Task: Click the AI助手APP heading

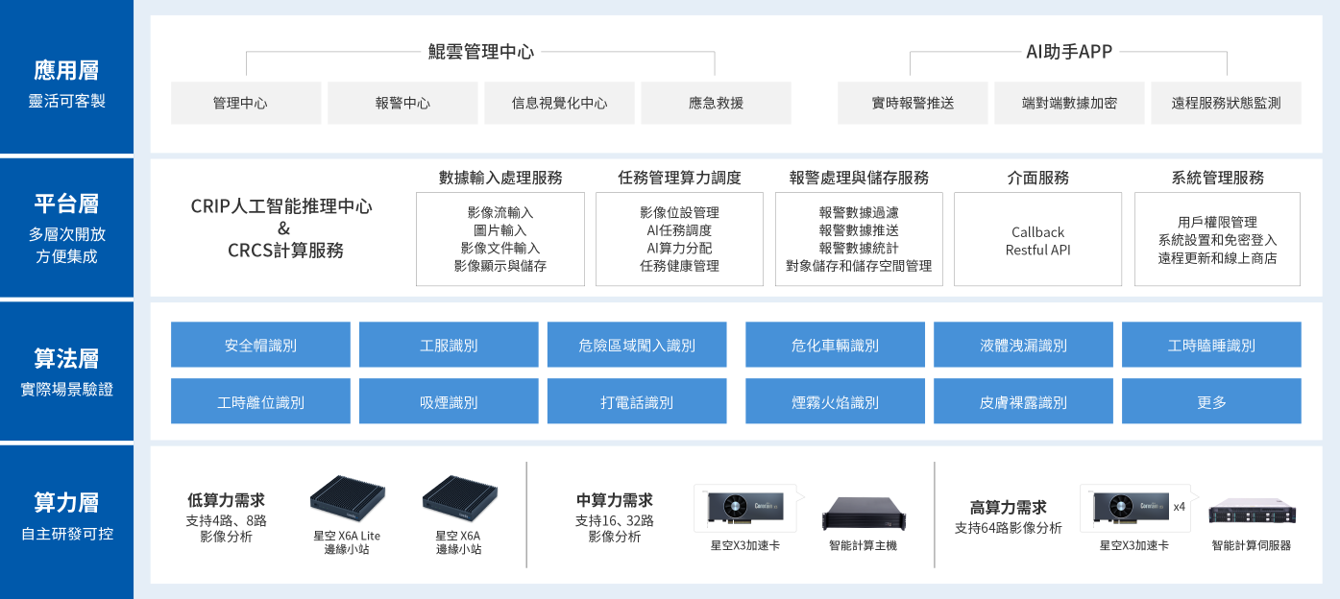Action: pyautogui.click(x=1069, y=52)
